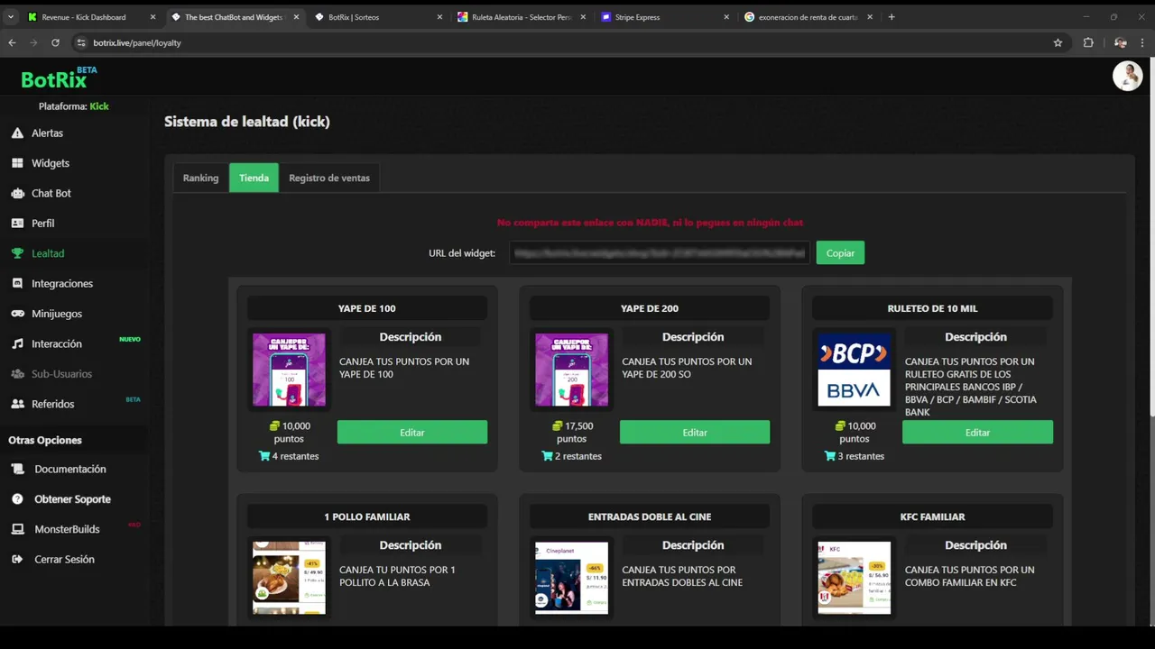Edit the YAPE DE 200 item
Image resolution: width=1155 pixels, height=649 pixels.
click(x=695, y=433)
